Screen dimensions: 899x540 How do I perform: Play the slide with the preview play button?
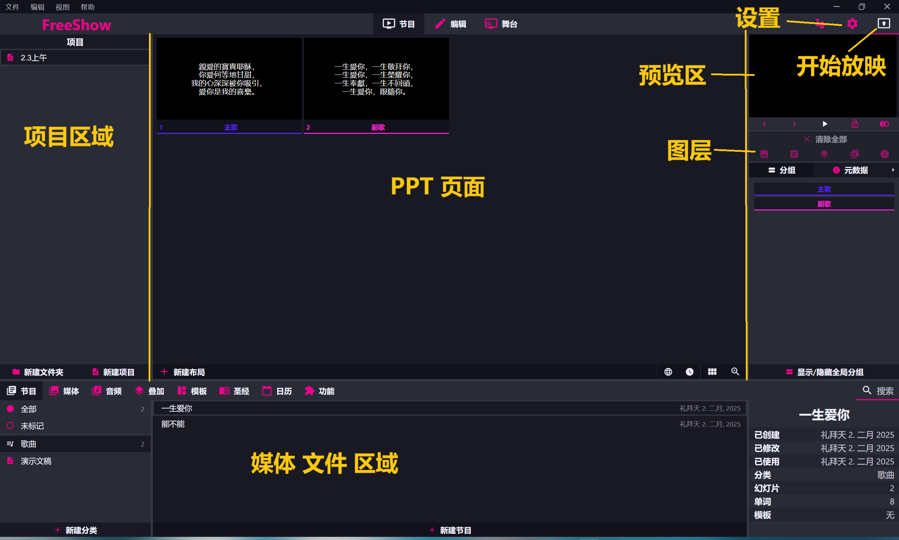click(825, 124)
